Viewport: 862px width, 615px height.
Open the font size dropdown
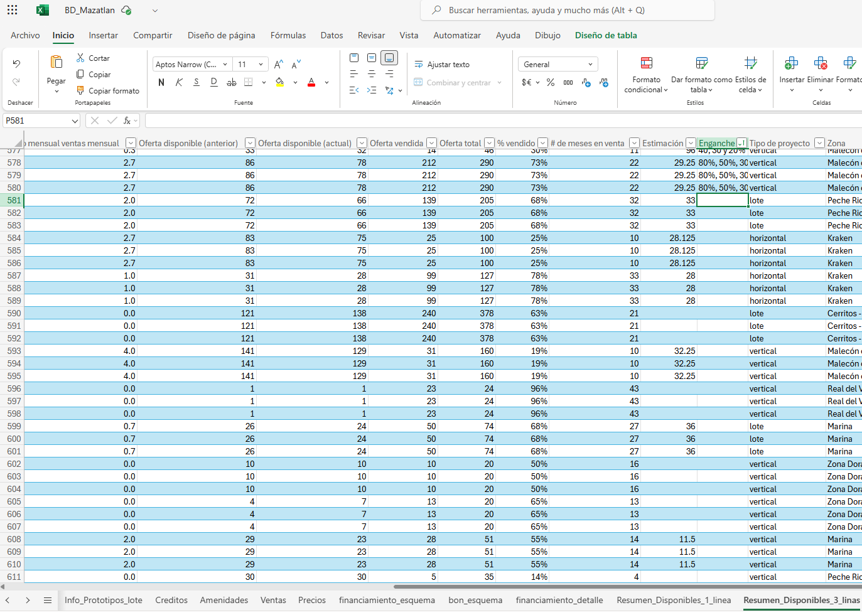pos(261,64)
